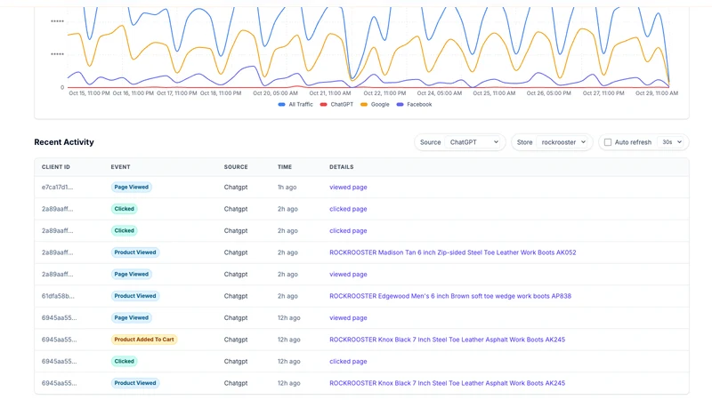712x400 pixels.
Task: Sort by the EVENT column header
Action: (x=120, y=167)
